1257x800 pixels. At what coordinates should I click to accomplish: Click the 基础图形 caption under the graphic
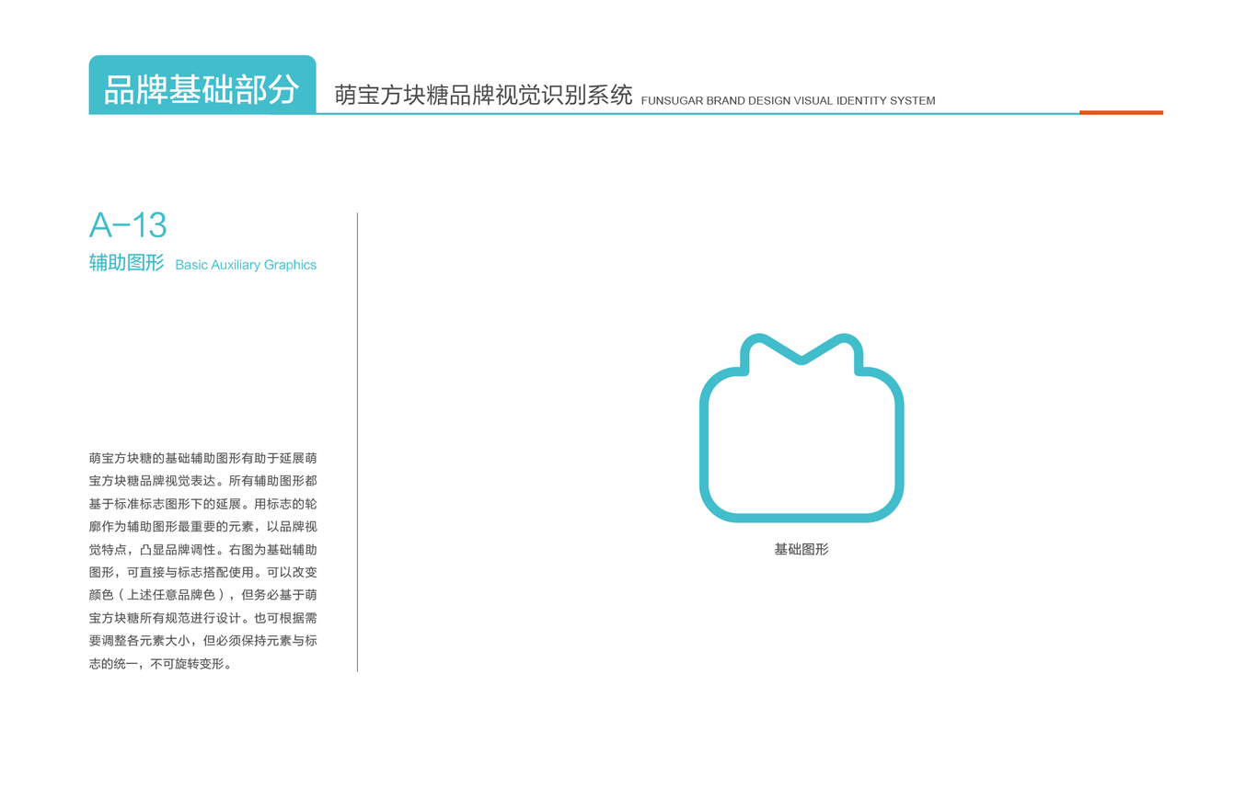[801, 549]
